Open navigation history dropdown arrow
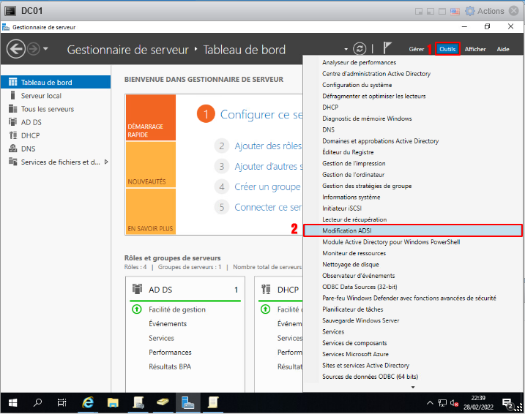Image resolution: width=525 pixels, height=414 pixels. tap(46, 49)
